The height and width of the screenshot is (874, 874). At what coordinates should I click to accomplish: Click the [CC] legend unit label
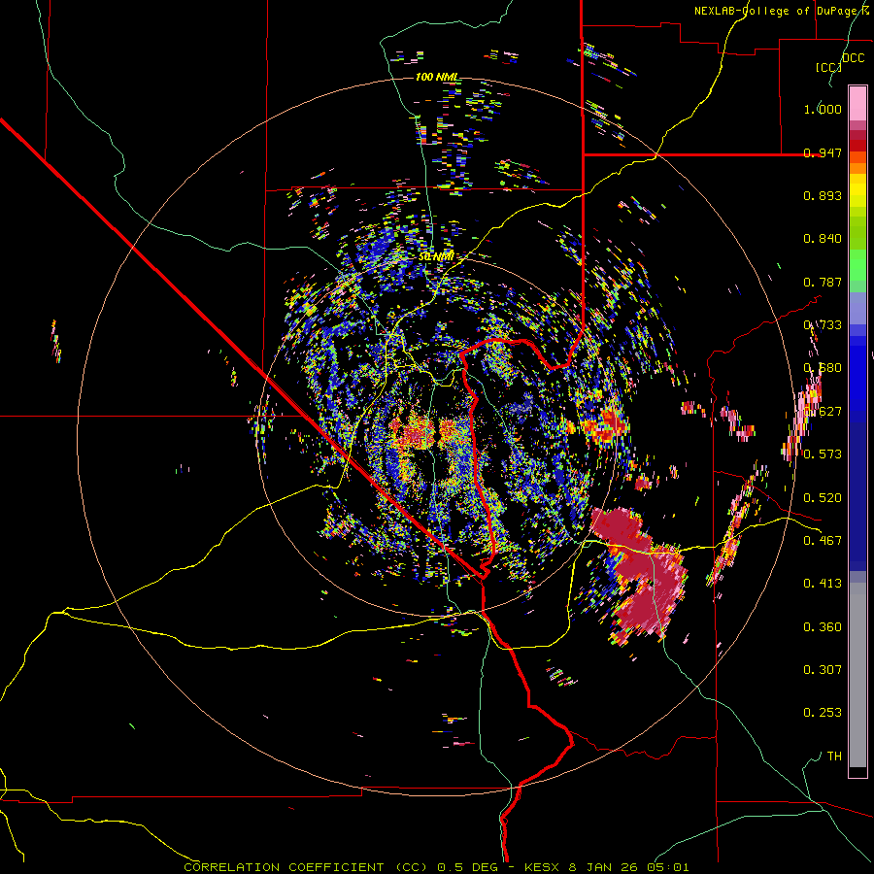828,67
